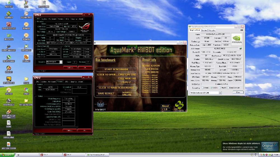Click the HWBOT mascot logo in AquaMark
280x157 pixels.
tap(100, 105)
